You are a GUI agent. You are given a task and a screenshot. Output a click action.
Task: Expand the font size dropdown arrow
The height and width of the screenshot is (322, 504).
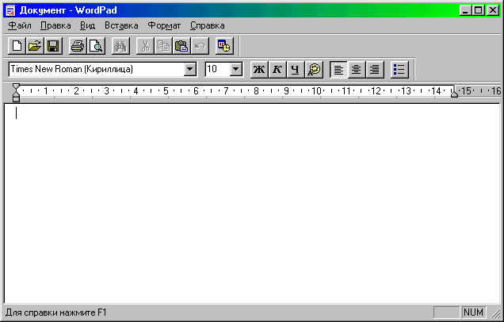point(235,69)
